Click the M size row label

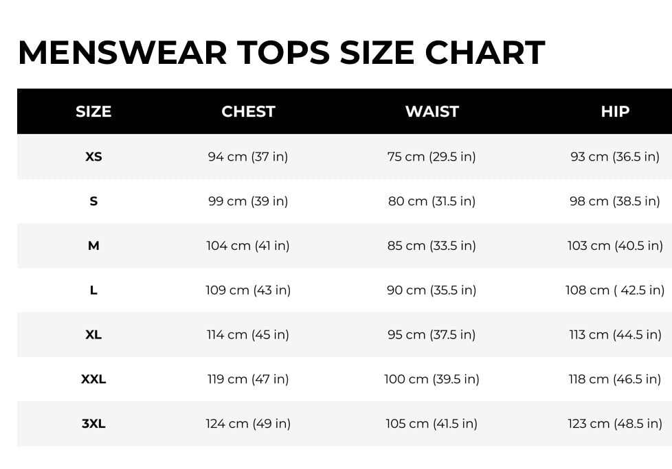[x=93, y=246]
